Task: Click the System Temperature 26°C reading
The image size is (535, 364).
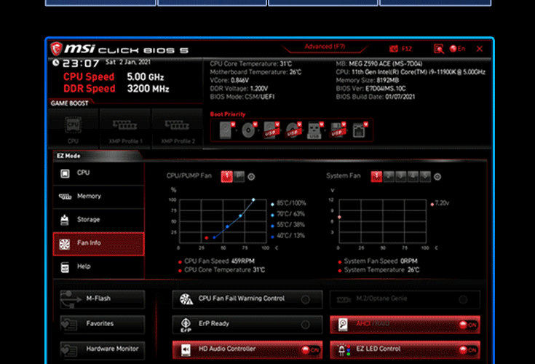Action: click(381, 270)
